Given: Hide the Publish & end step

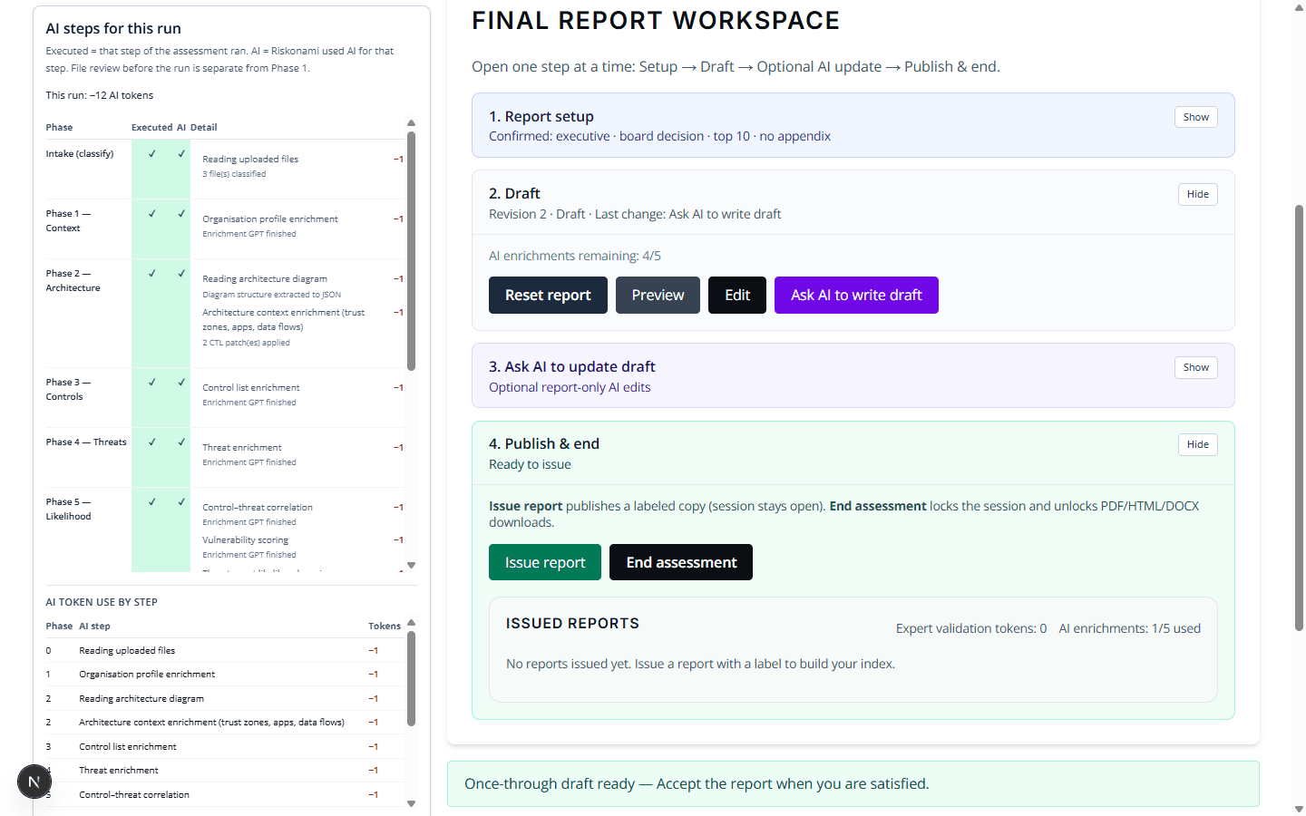Looking at the screenshot, I should point(1198,444).
